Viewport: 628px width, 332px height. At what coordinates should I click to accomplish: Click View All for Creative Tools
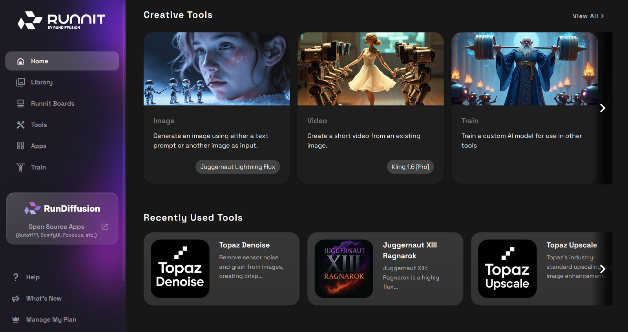588,16
